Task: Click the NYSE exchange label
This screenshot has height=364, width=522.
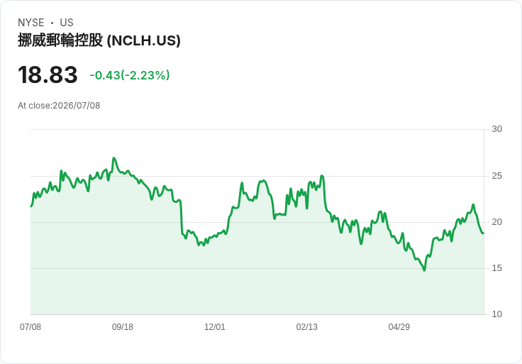Action: [31, 23]
